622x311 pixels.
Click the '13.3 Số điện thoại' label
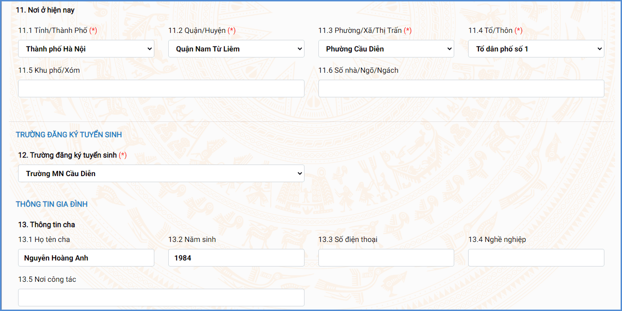click(348, 240)
